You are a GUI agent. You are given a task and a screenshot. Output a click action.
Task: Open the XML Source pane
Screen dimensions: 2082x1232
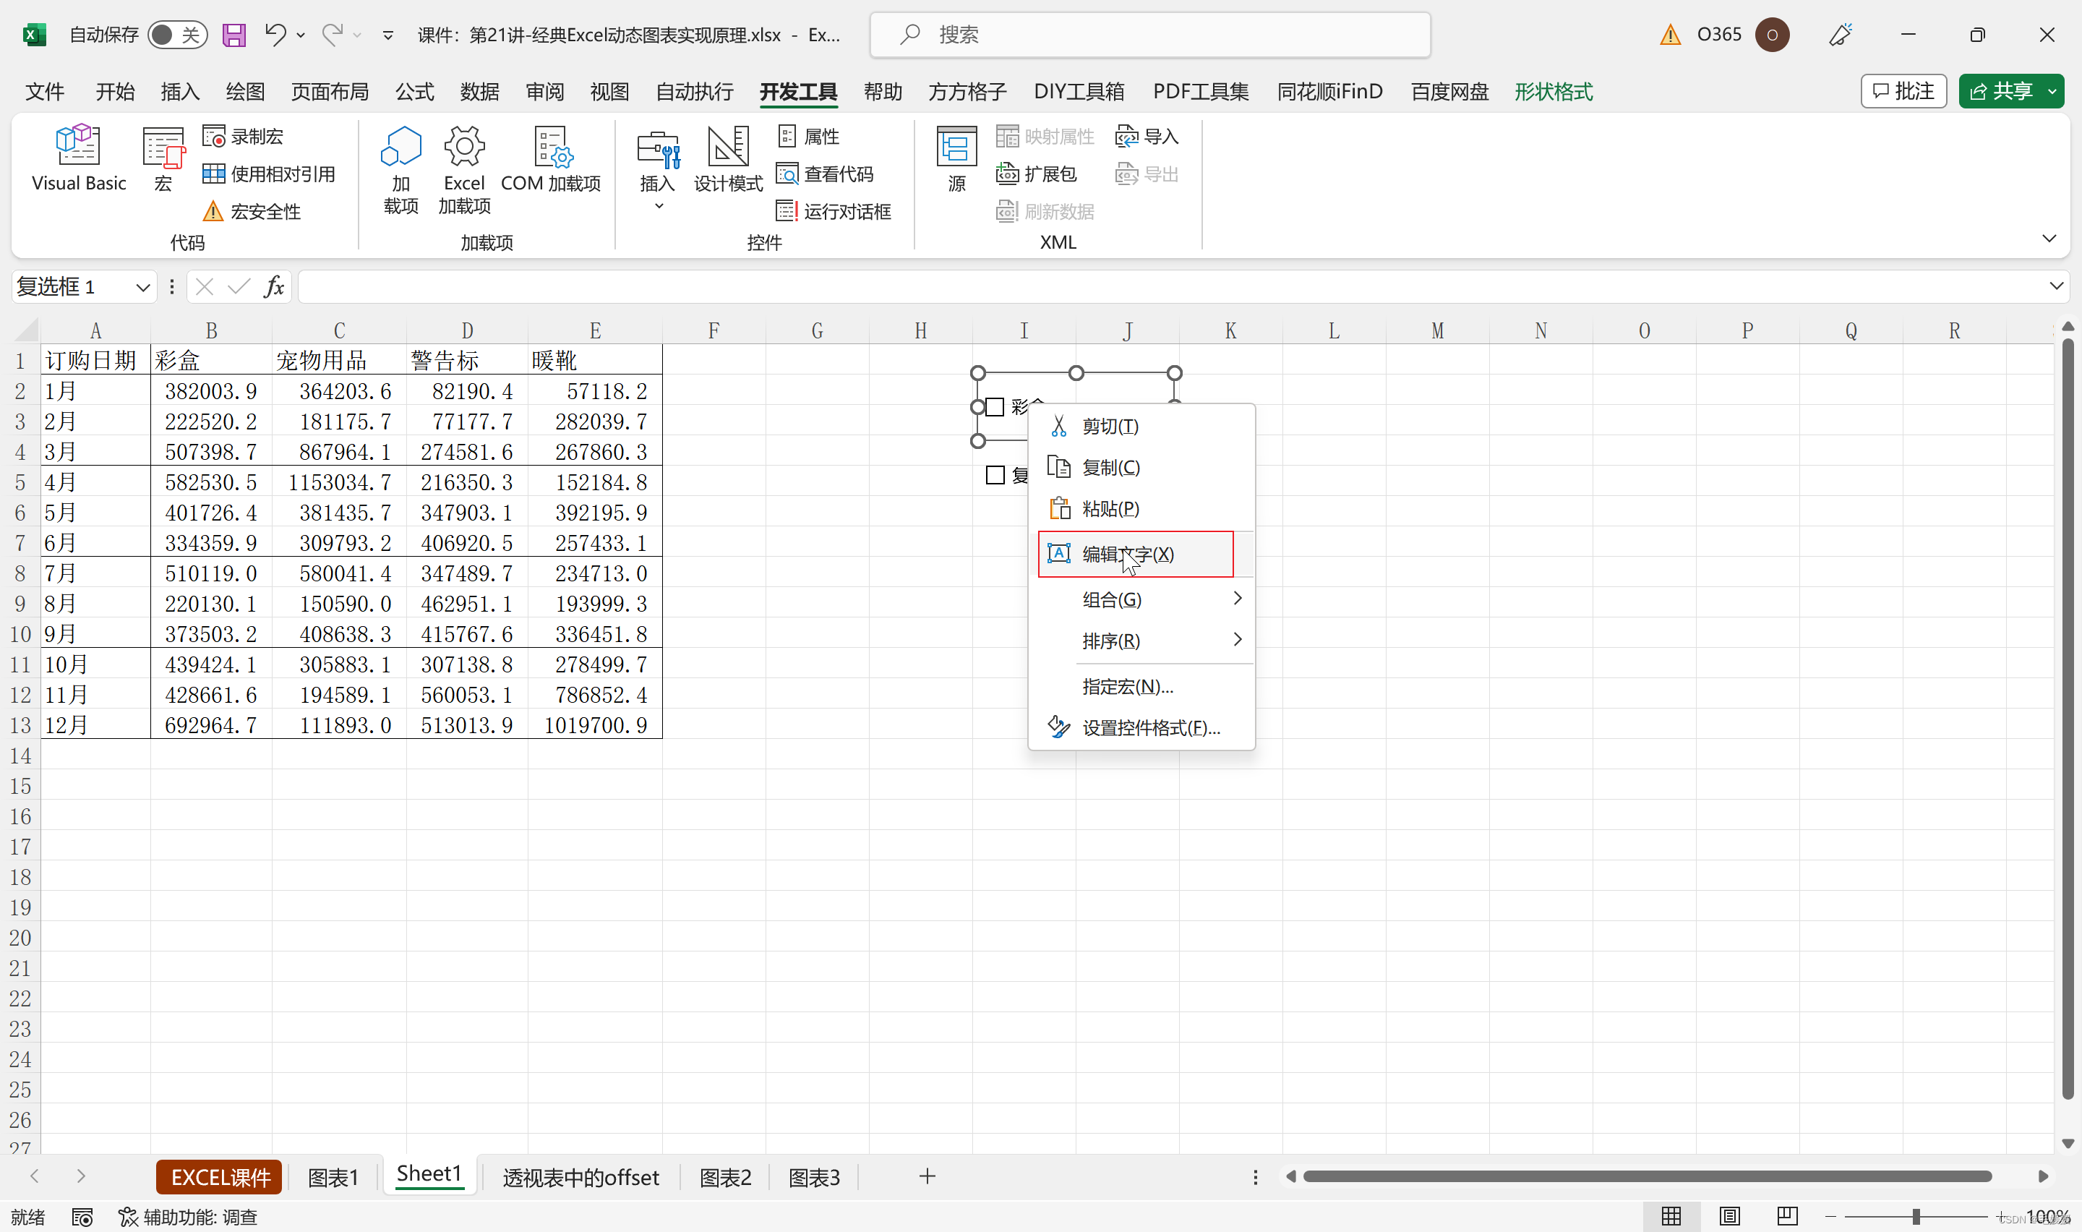(x=956, y=159)
